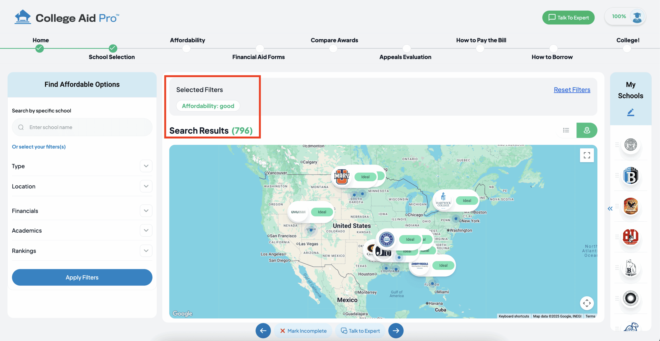Open Keyboard shortcuts on the map
The height and width of the screenshot is (341, 660).
(514, 316)
